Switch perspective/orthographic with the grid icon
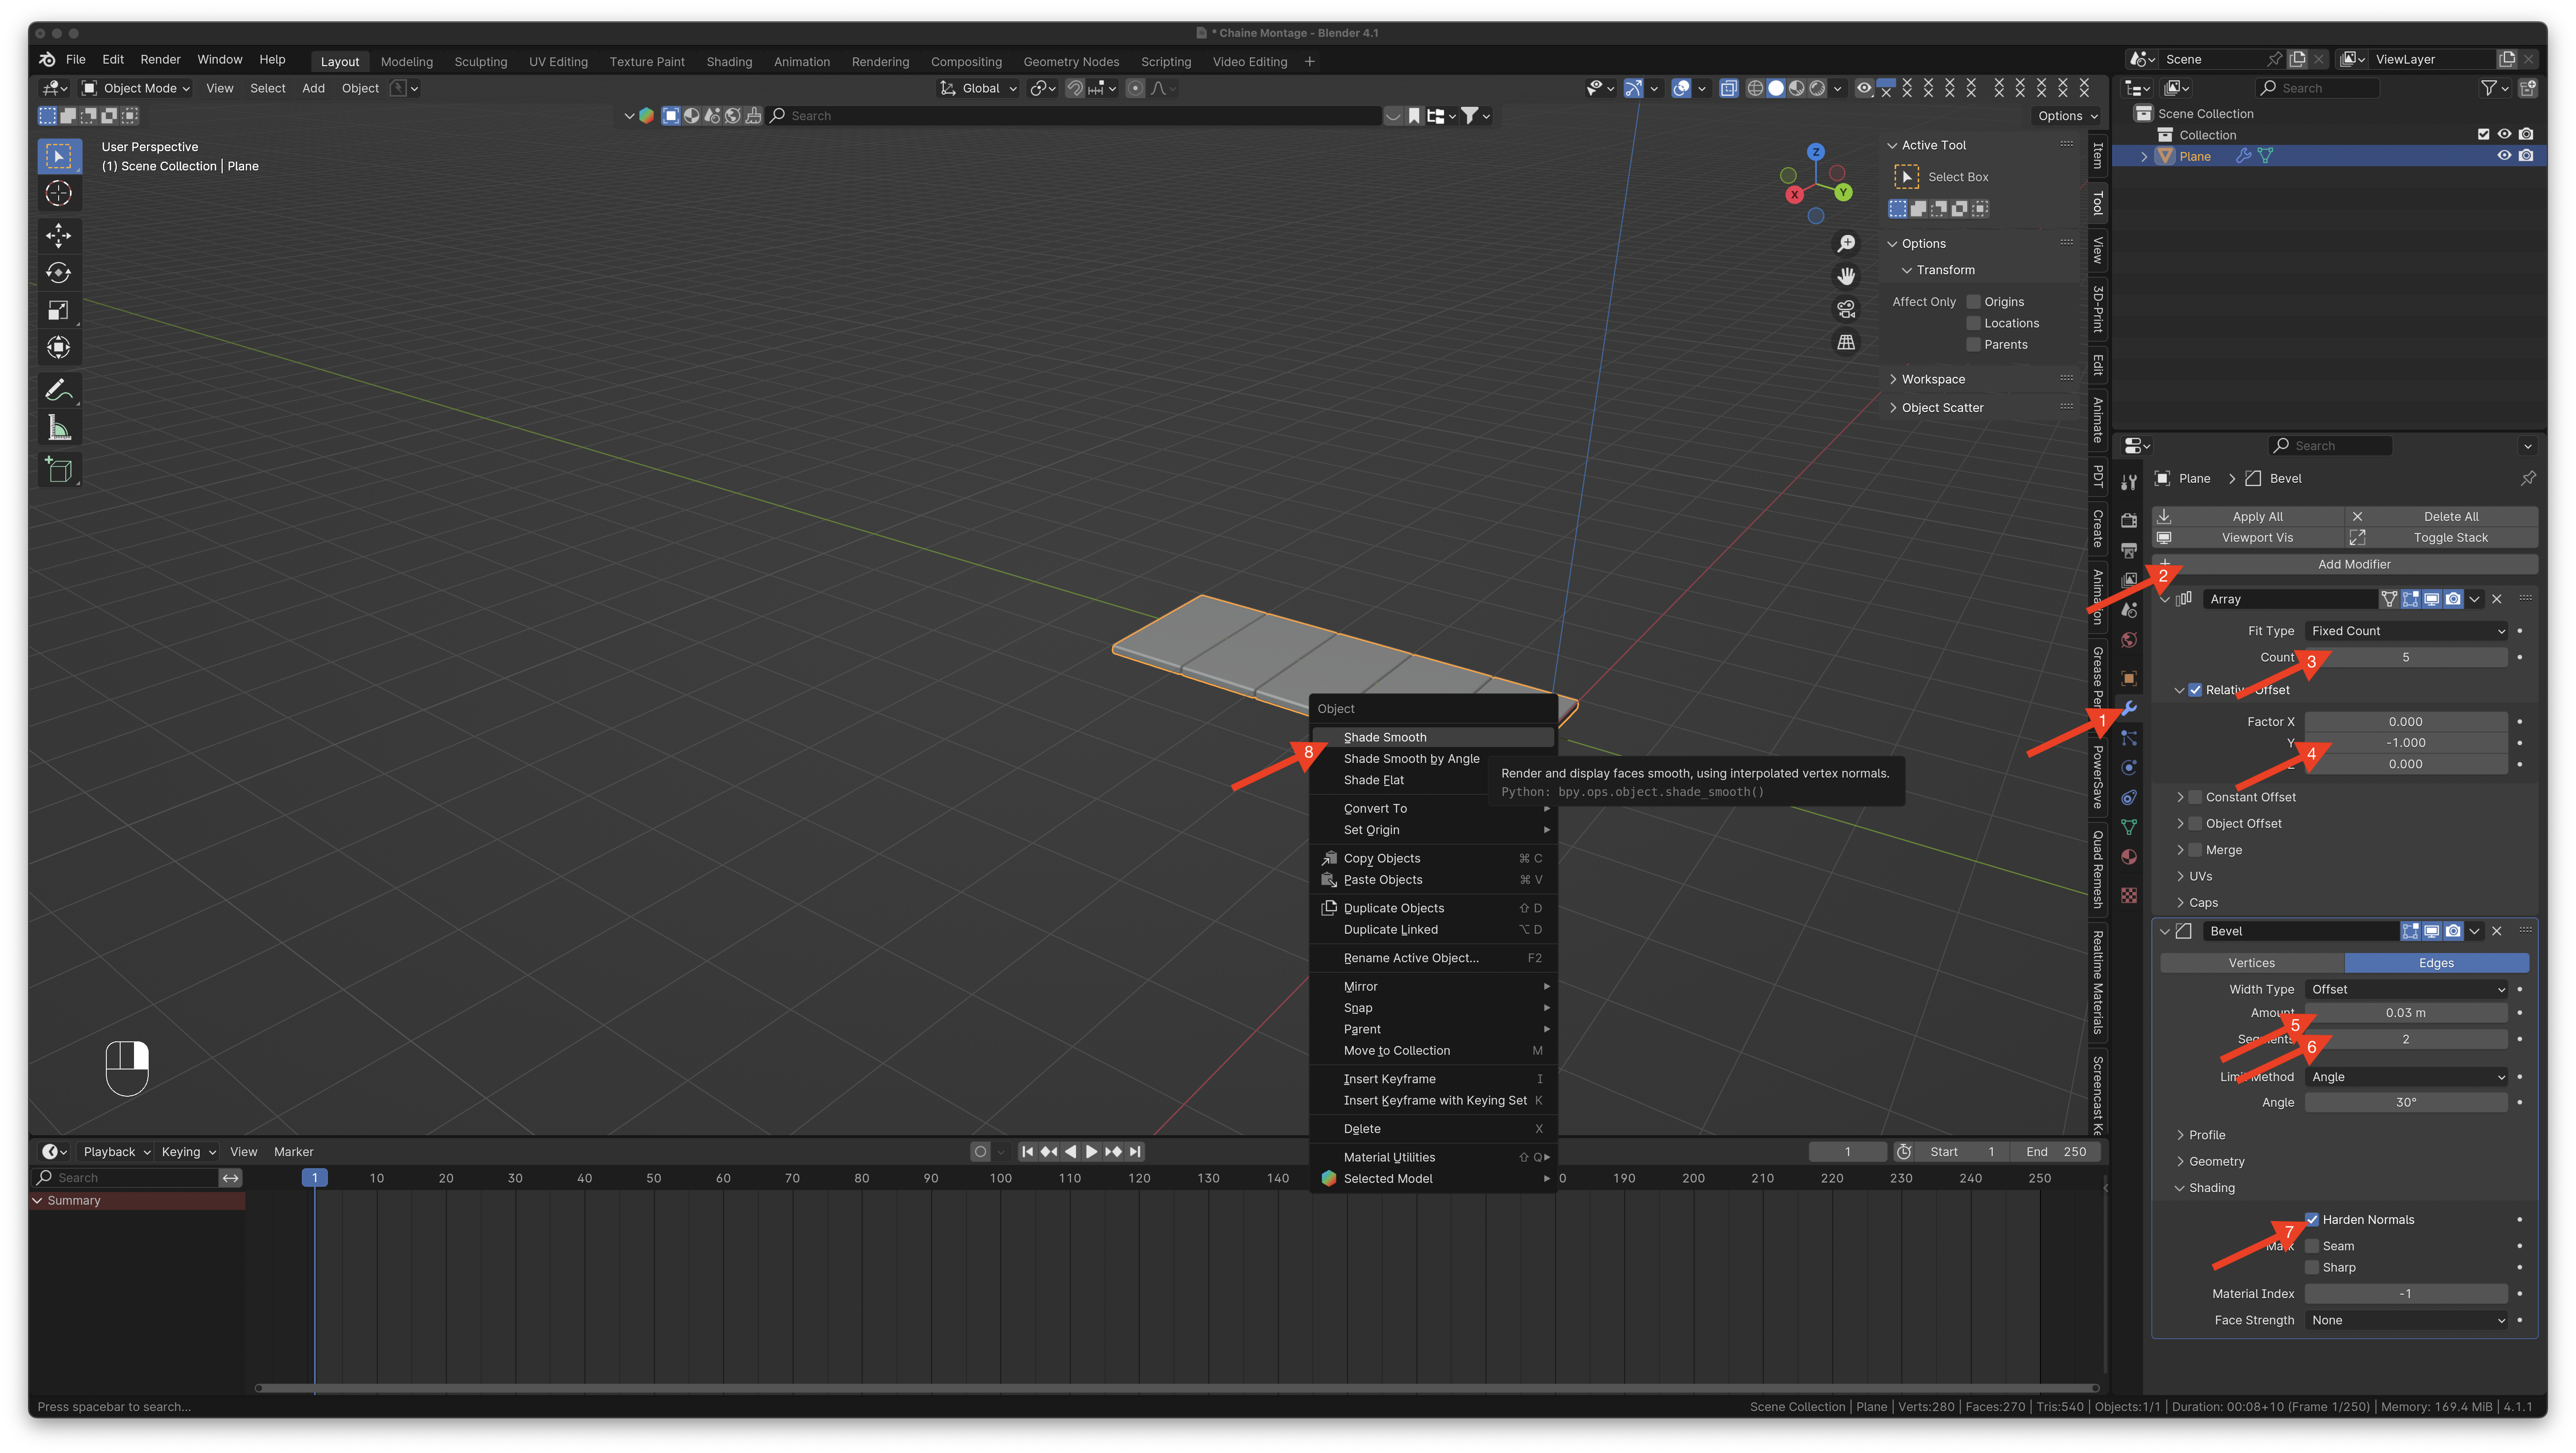 [1846, 342]
